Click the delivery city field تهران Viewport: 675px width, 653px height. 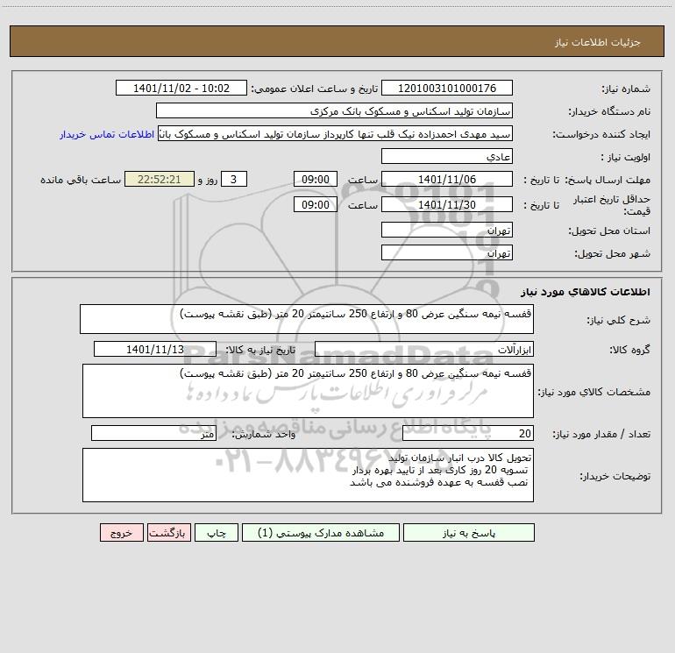click(x=447, y=252)
